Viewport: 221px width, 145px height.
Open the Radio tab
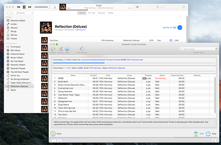111,13
